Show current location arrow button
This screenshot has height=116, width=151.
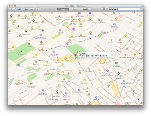[11, 9]
